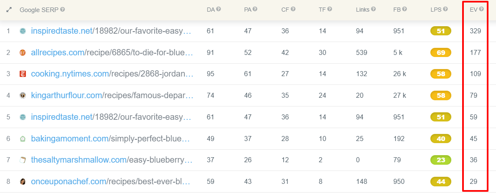Show help for the TF column
The image size is (496, 193).
pyautogui.click(x=330, y=10)
